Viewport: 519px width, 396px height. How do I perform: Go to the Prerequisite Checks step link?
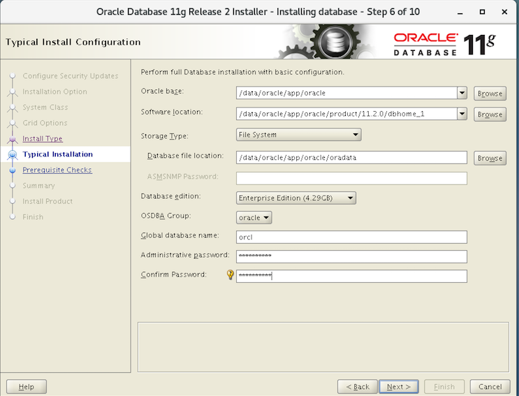[57, 170]
